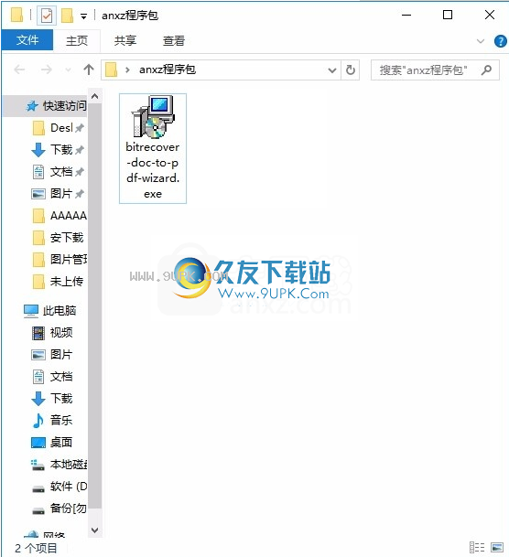The image size is (509, 557).
Task: Click the Properties quick access toolbar icon
Action: click(x=47, y=16)
